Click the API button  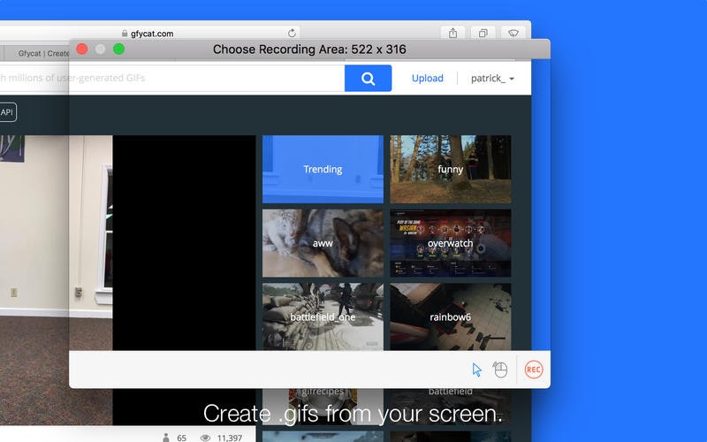click(7, 112)
